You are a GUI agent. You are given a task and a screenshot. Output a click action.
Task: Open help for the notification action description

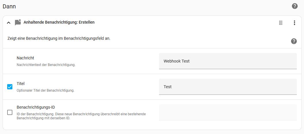click(294, 41)
